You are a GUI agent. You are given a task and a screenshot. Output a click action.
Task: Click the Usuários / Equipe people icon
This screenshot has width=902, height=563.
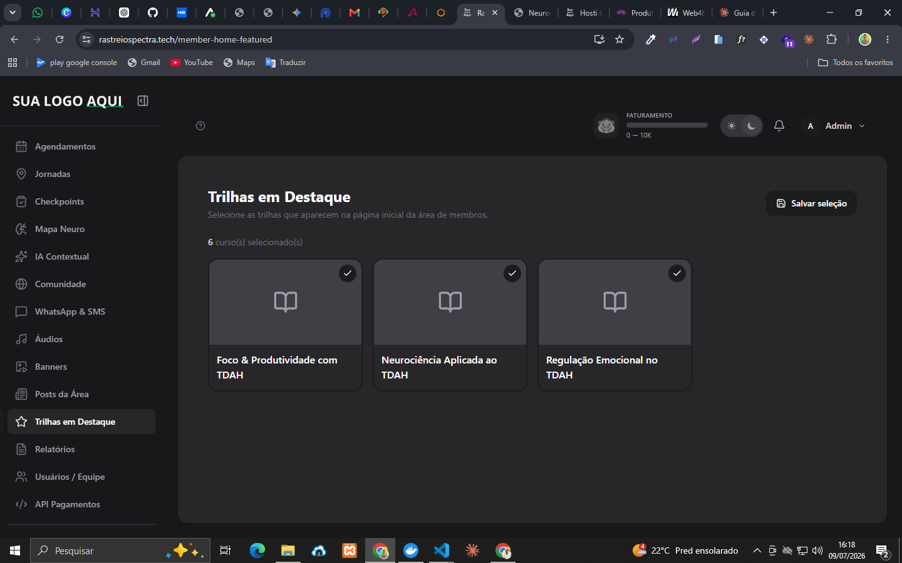pyautogui.click(x=21, y=477)
